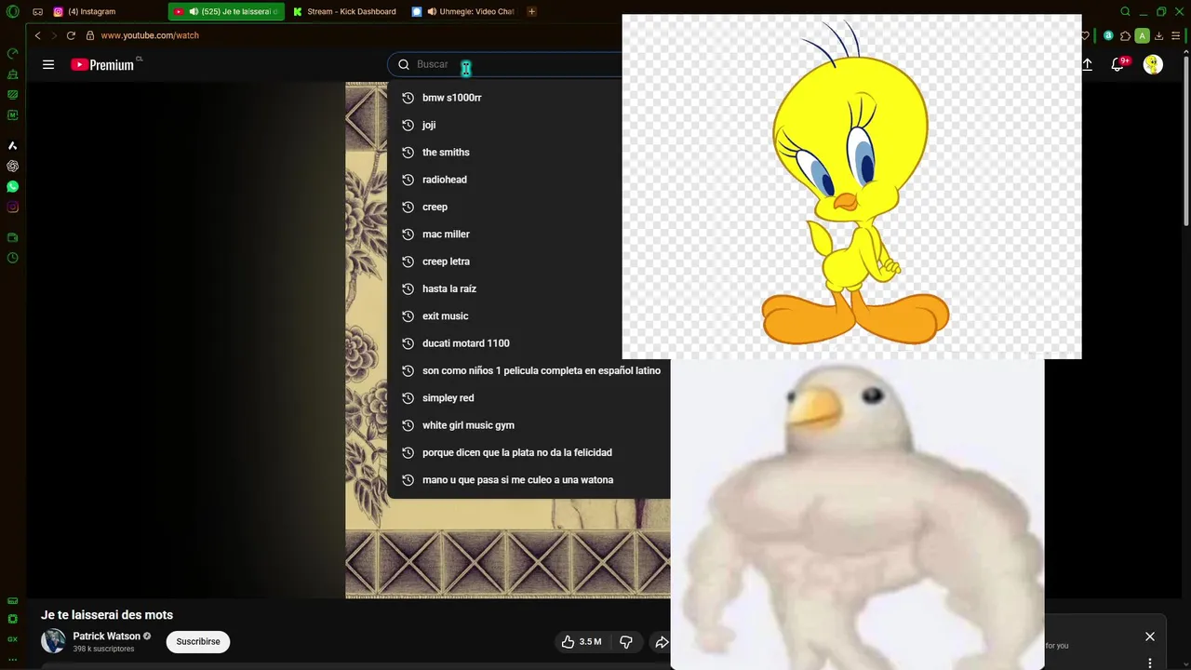This screenshot has width=1191, height=670.
Task: Select search suggestion 'bmw s1000rr'
Action: 529,98
